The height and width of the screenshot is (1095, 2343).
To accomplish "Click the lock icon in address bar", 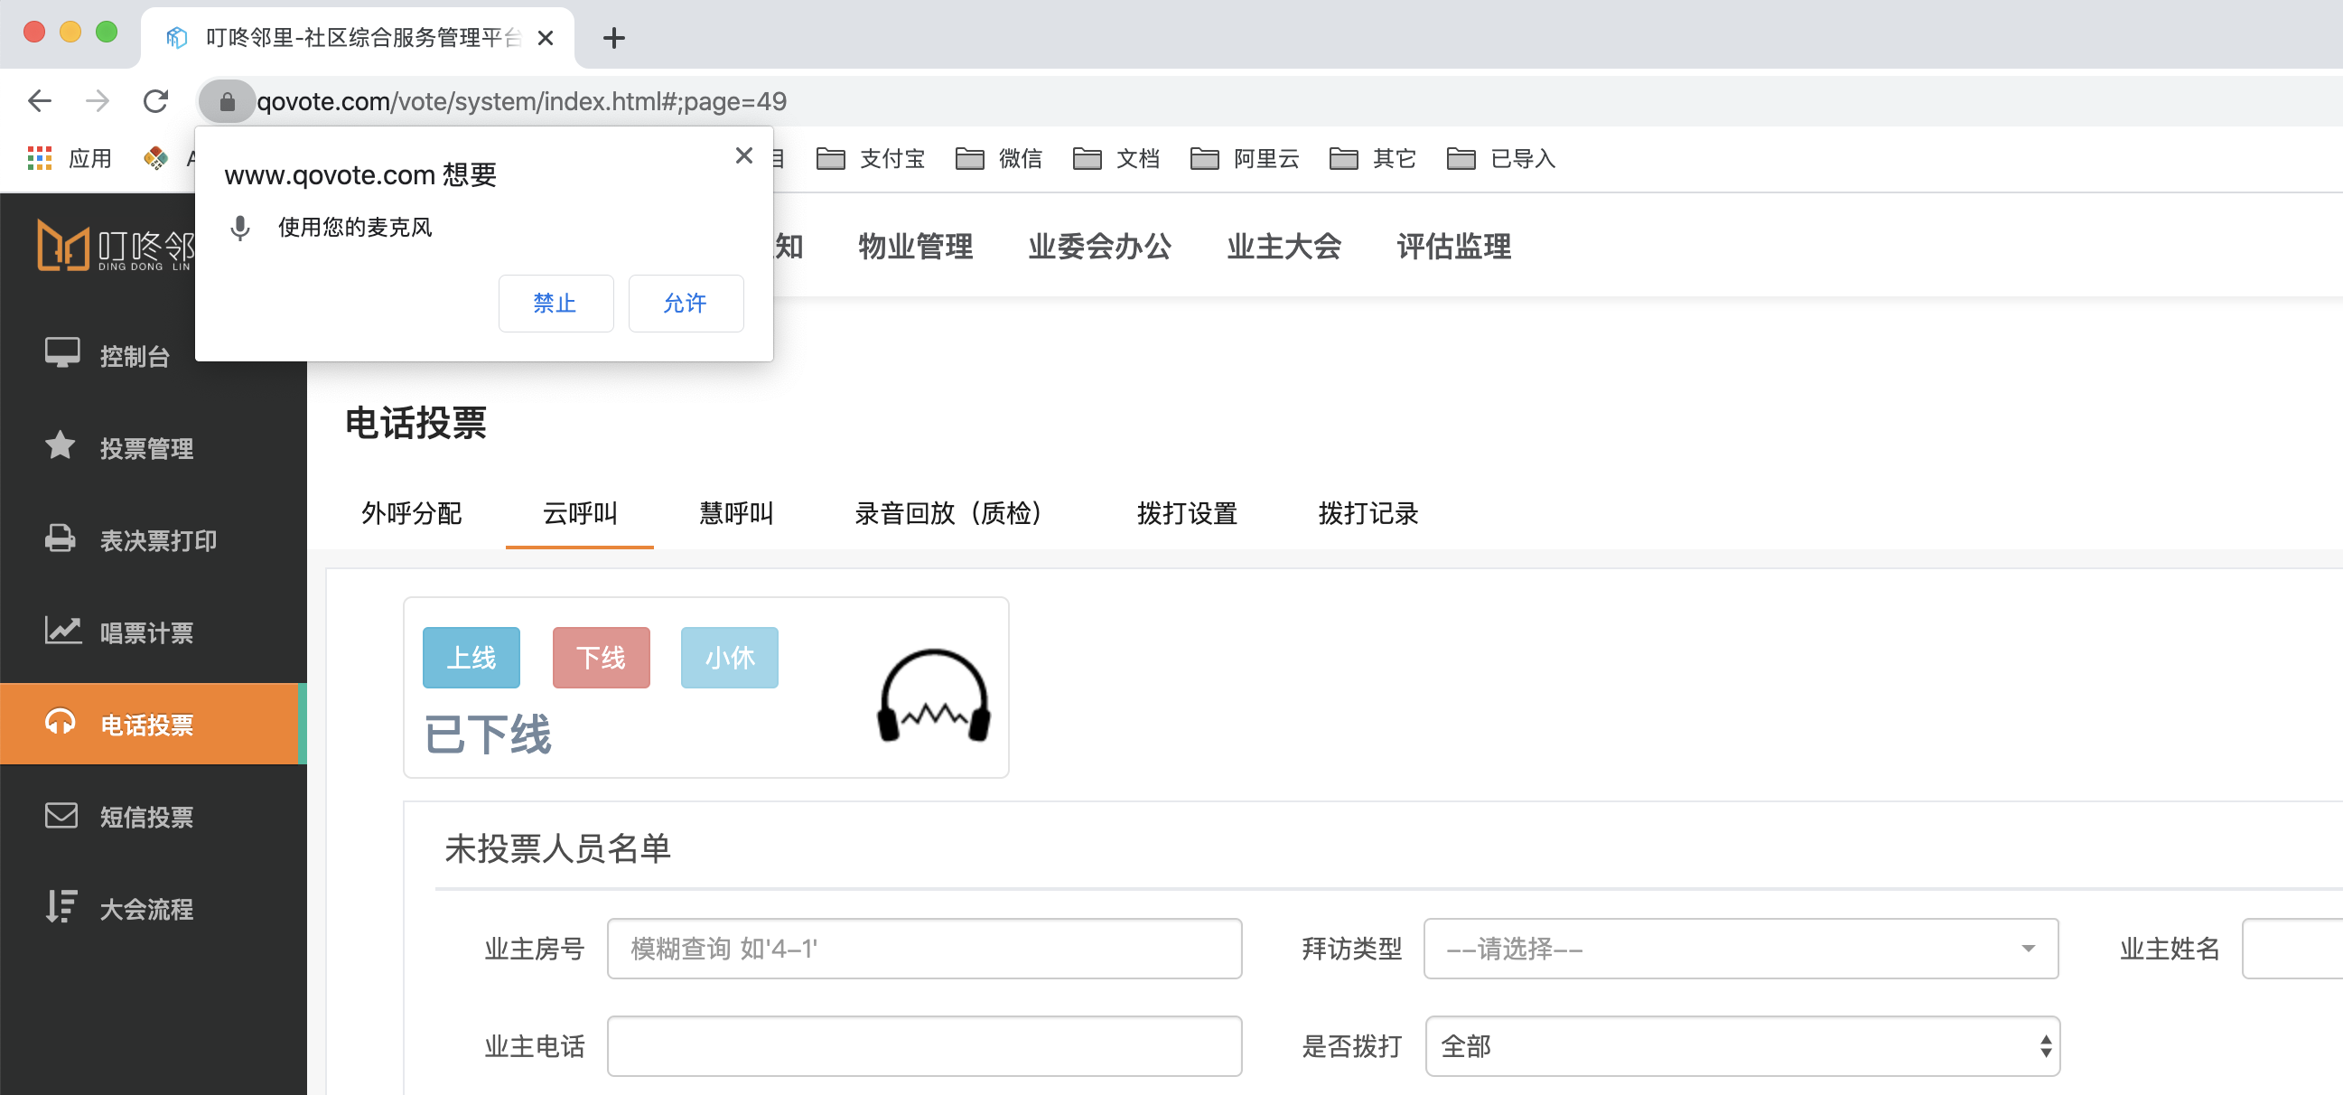I will (x=228, y=102).
